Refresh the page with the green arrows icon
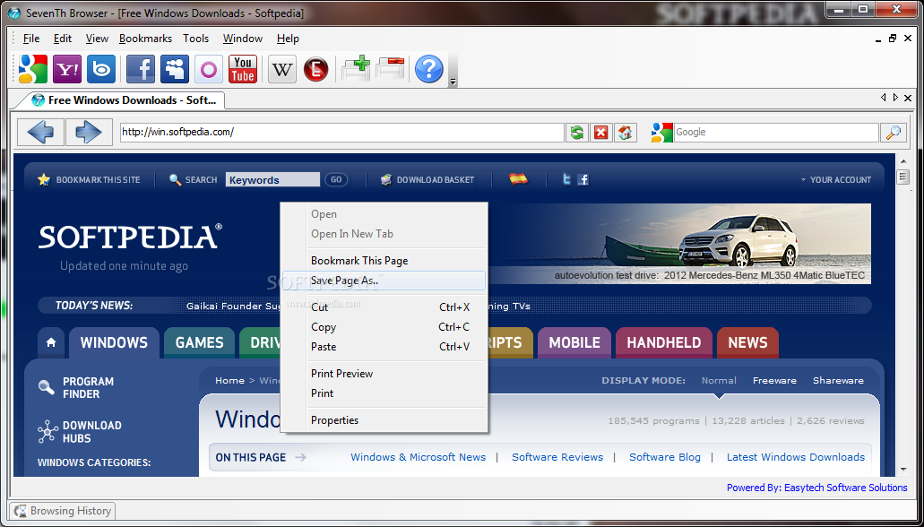This screenshot has height=527, width=924. (577, 132)
